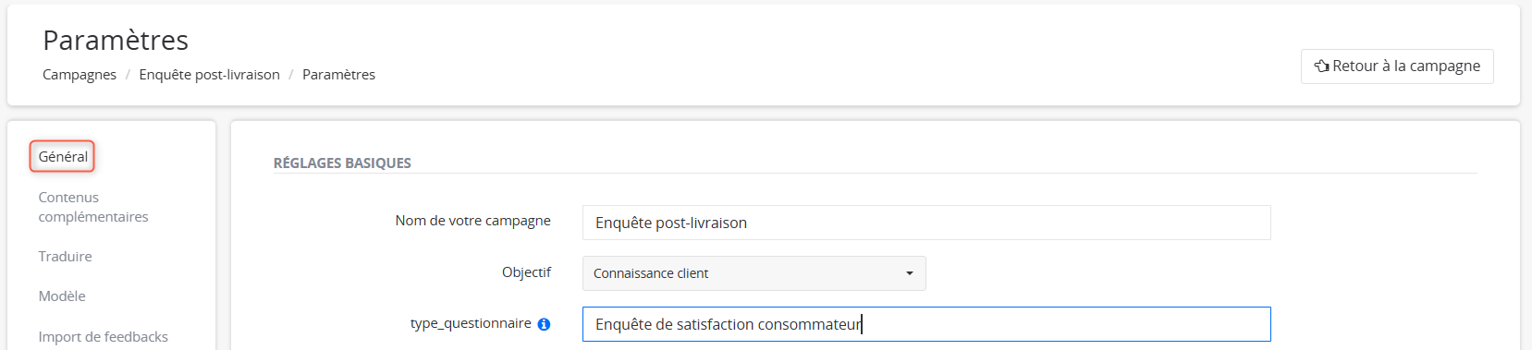Go to the Modèle section

tap(62, 296)
